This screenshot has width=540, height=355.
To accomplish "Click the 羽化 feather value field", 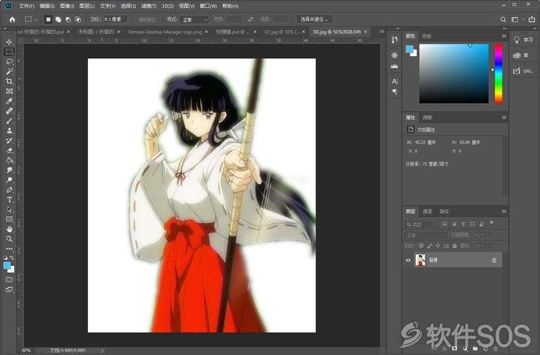I will (x=115, y=19).
